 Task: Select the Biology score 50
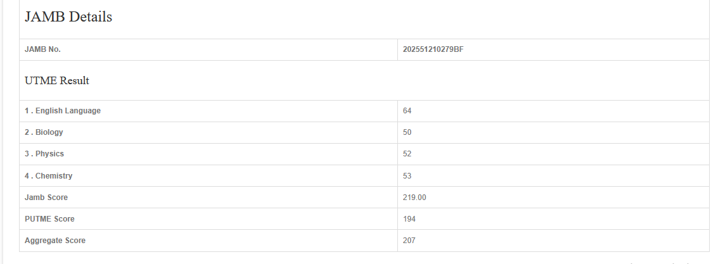point(407,132)
